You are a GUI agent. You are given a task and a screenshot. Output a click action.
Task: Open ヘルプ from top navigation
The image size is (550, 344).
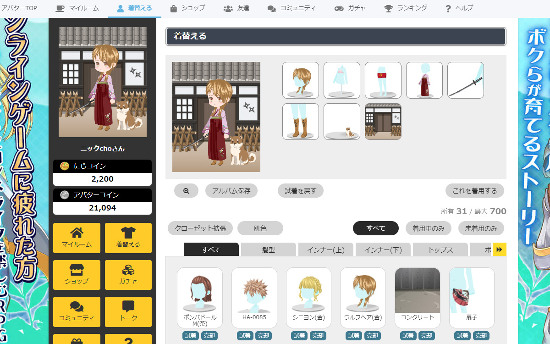coord(459,8)
